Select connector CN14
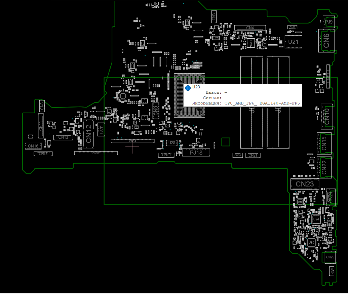348x294 pixels. [x=133, y=141]
